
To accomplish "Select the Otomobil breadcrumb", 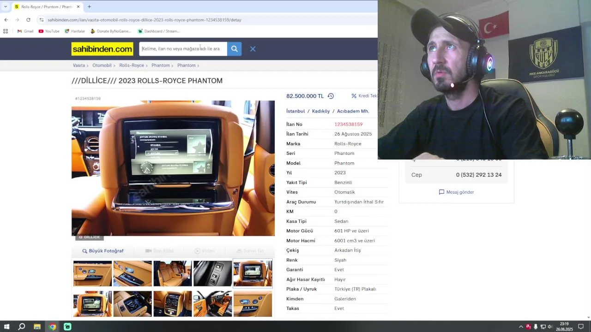I will click(102, 65).
